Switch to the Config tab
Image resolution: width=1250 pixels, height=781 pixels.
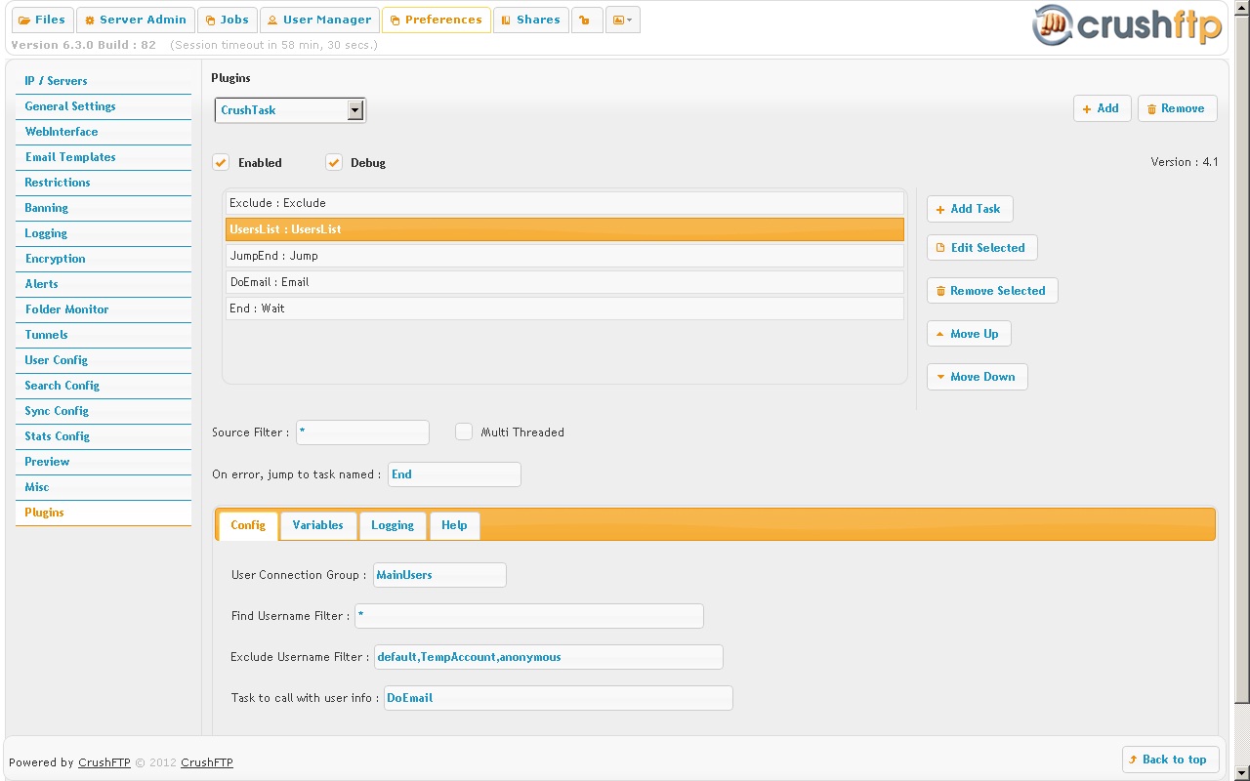pyautogui.click(x=248, y=525)
